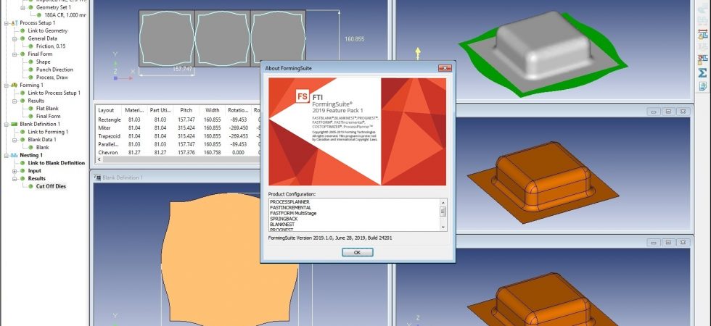
Task: Close the About FormingSuite dialog
Action: point(445,68)
